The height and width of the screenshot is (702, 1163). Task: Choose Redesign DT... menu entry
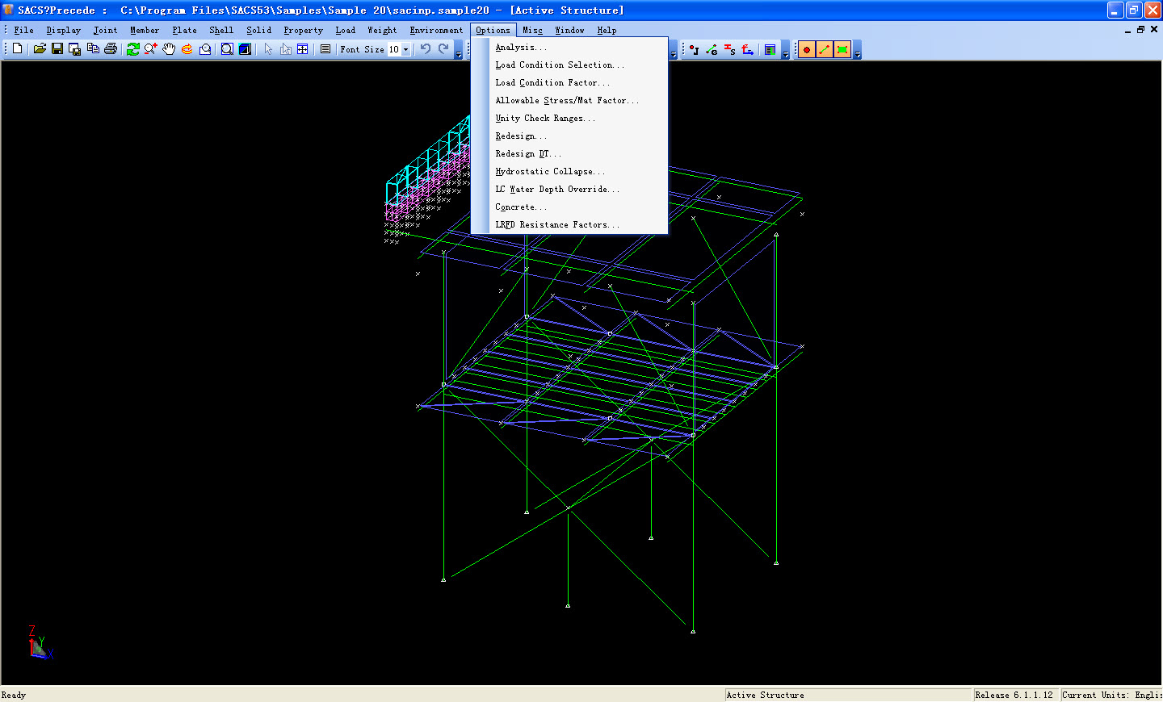click(x=570, y=154)
